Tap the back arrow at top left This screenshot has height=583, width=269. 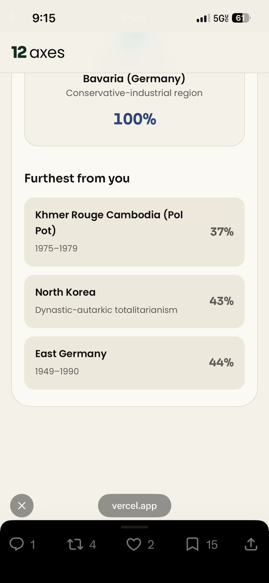(x=14, y=17)
